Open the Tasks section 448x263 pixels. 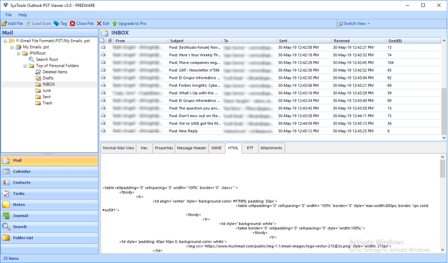click(49, 194)
